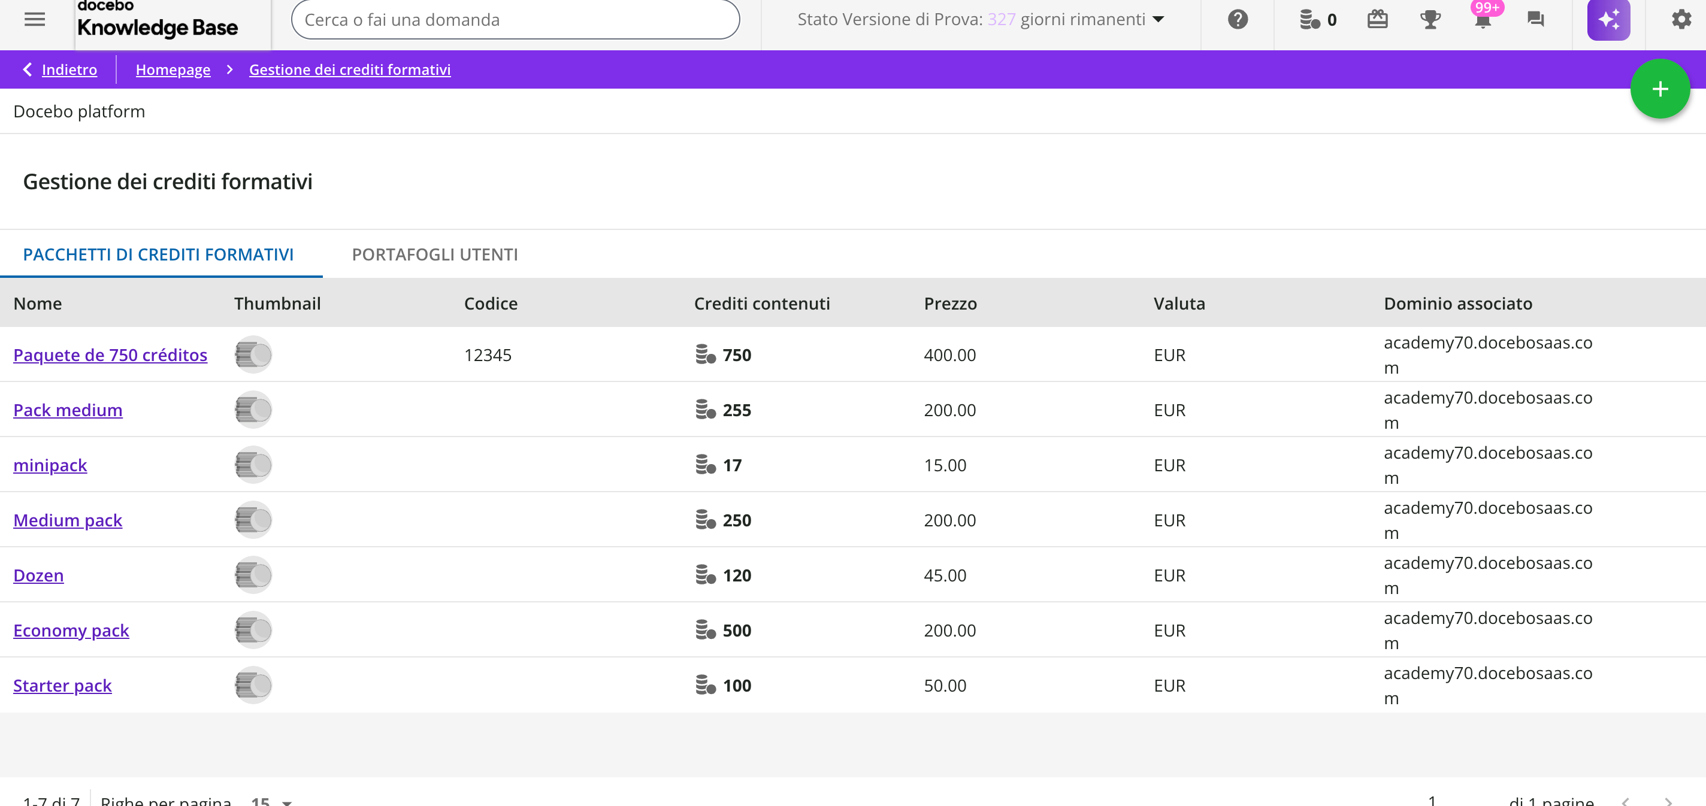Open the Paquete de 750 créditos link
1706x806 pixels.
[x=110, y=355]
